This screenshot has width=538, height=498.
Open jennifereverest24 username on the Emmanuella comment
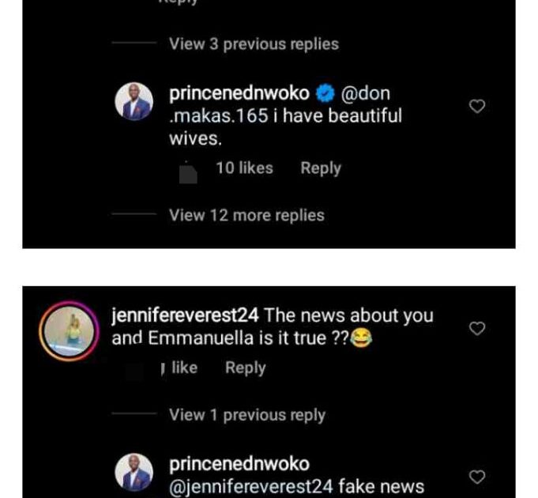[186, 315]
